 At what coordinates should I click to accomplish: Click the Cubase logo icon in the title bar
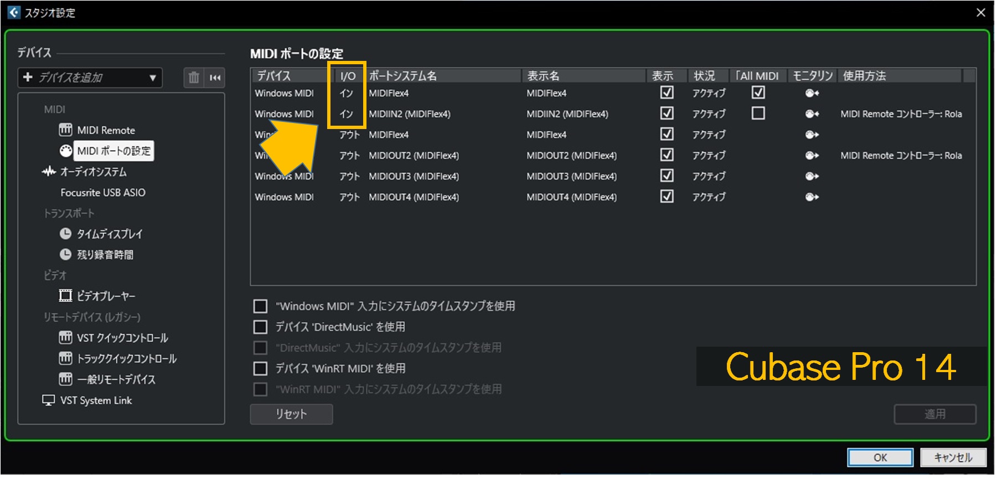(x=14, y=12)
